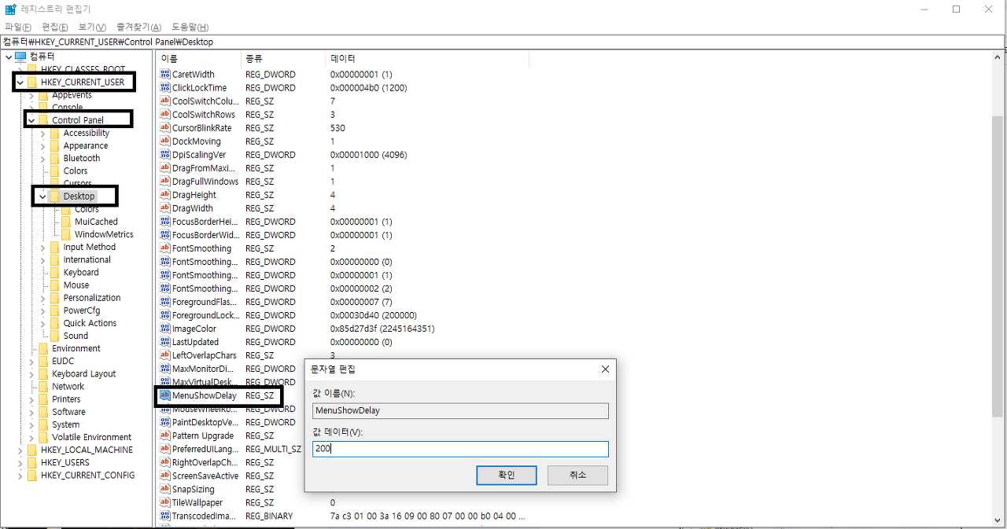This screenshot has height=529, width=1007.
Task: Click the CoolSwitchRows string icon
Action: [165, 114]
